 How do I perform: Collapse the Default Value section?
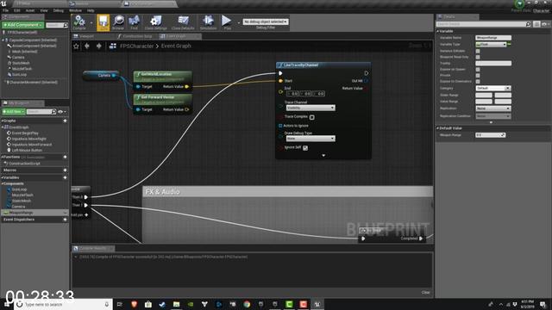[438, 128]
